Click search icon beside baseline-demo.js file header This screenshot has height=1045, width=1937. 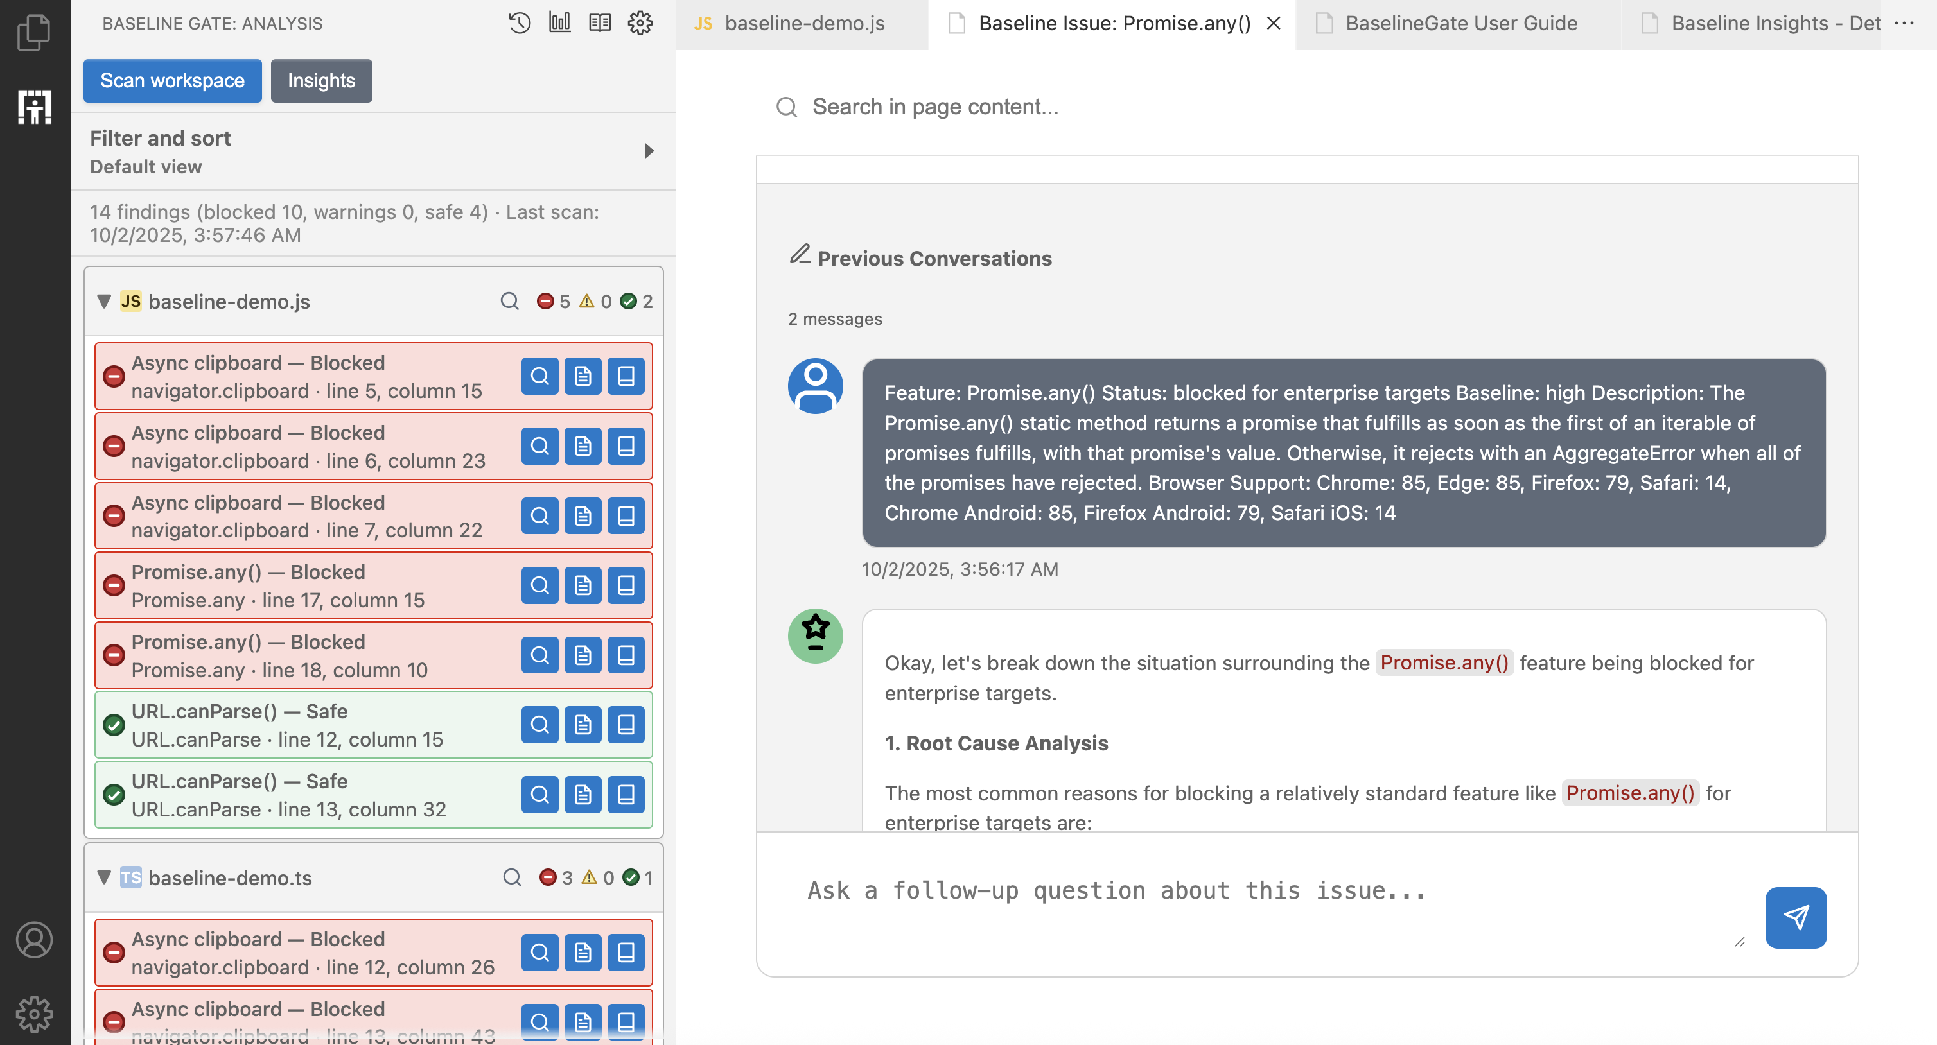509,302
